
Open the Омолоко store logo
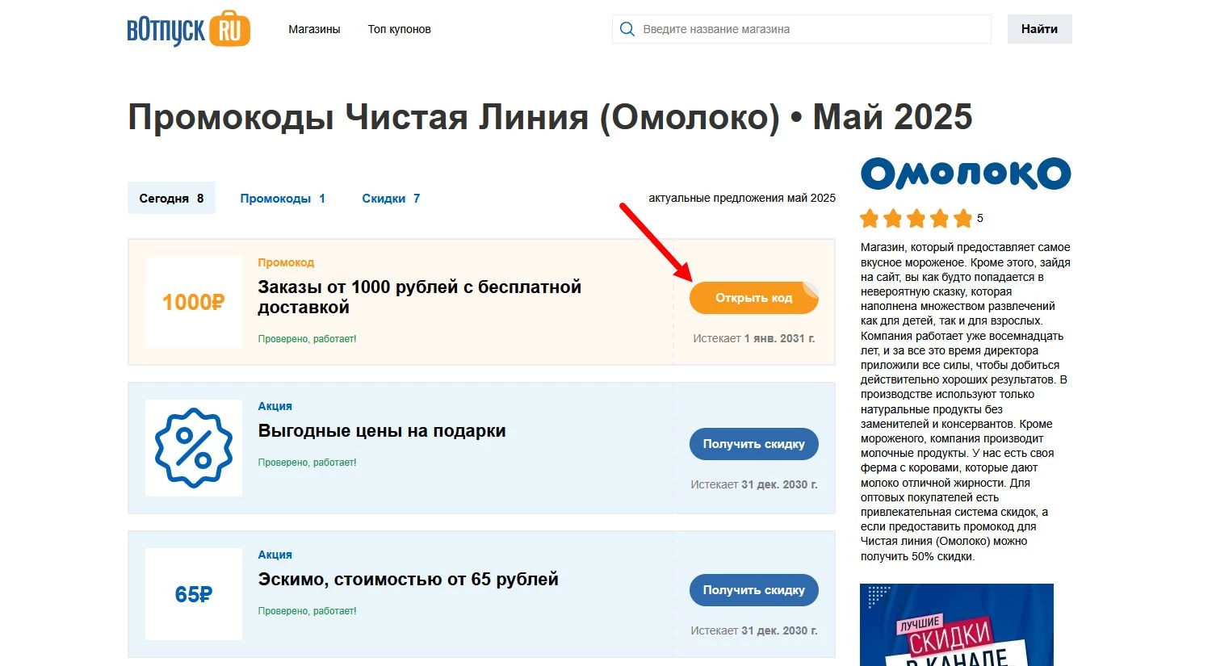pos(965,172)
